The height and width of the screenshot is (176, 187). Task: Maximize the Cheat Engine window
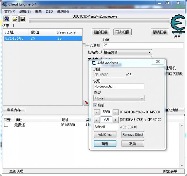(167, 3)
